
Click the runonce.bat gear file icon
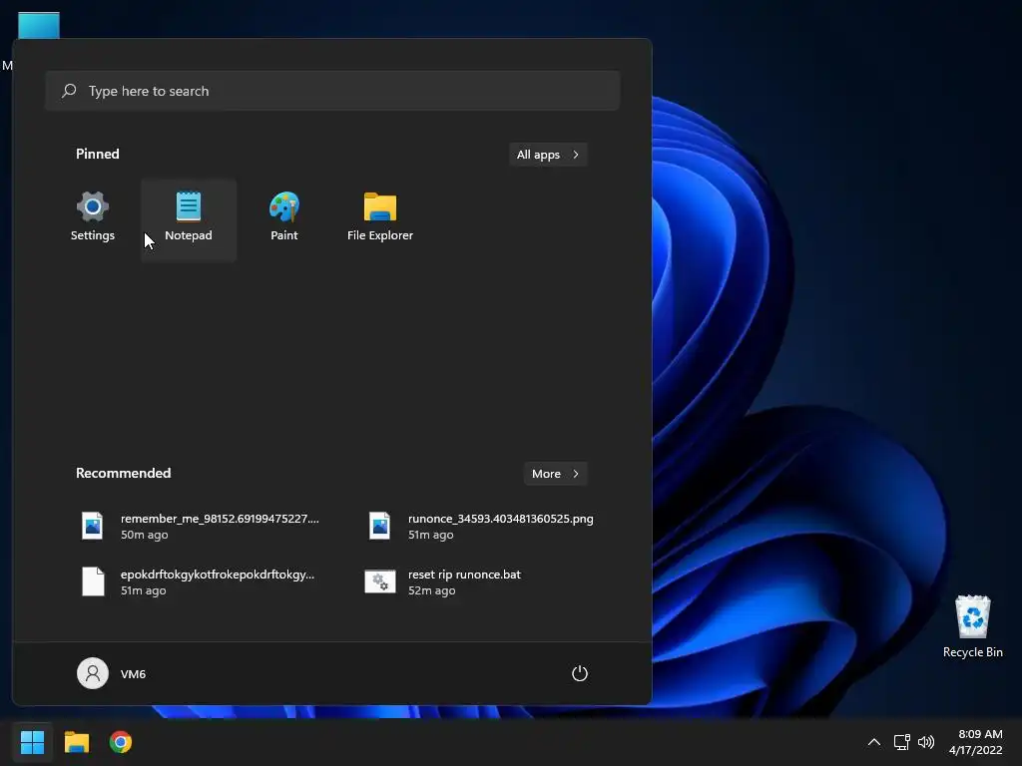click(380, 581)
